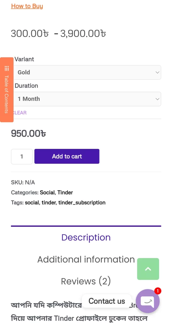The height and width of the screenshot is (323, 172).
Task: Click the red notification badge on chat
Action: 158,291
